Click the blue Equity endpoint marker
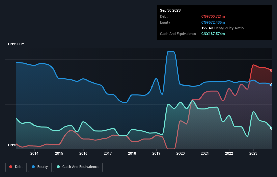 tap(271, 85)
